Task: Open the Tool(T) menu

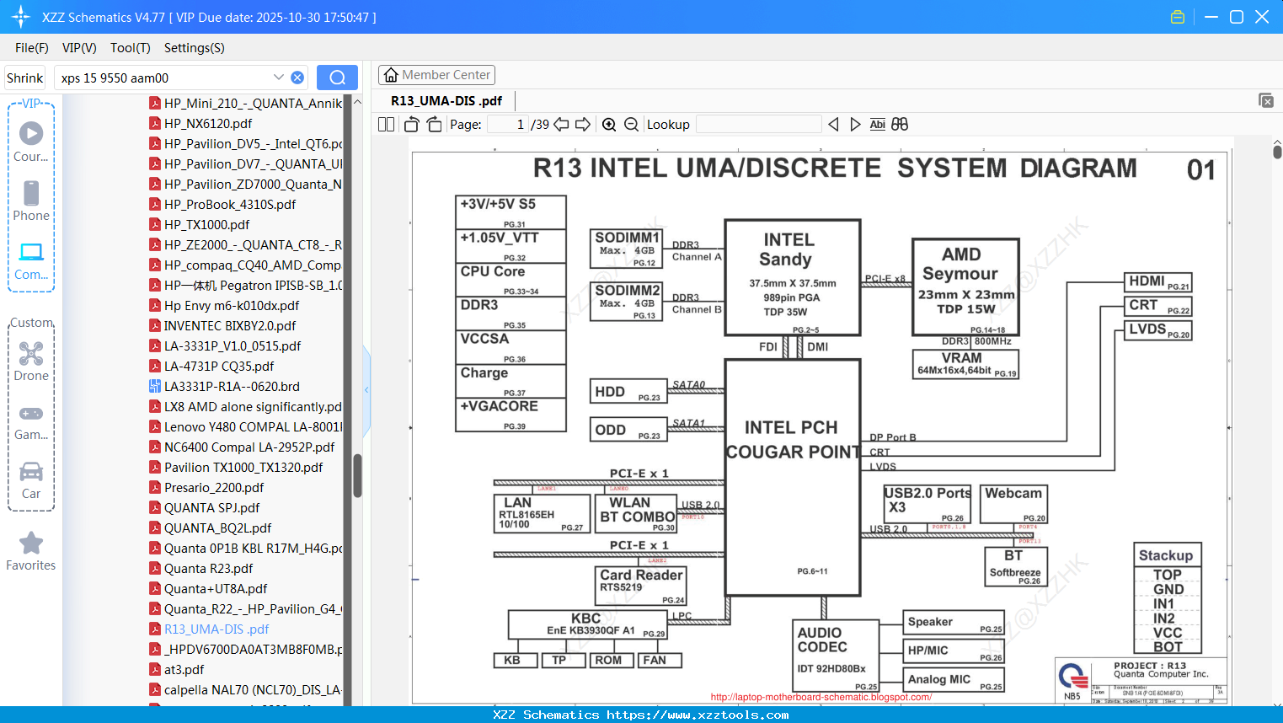Action: click(131, 48)
